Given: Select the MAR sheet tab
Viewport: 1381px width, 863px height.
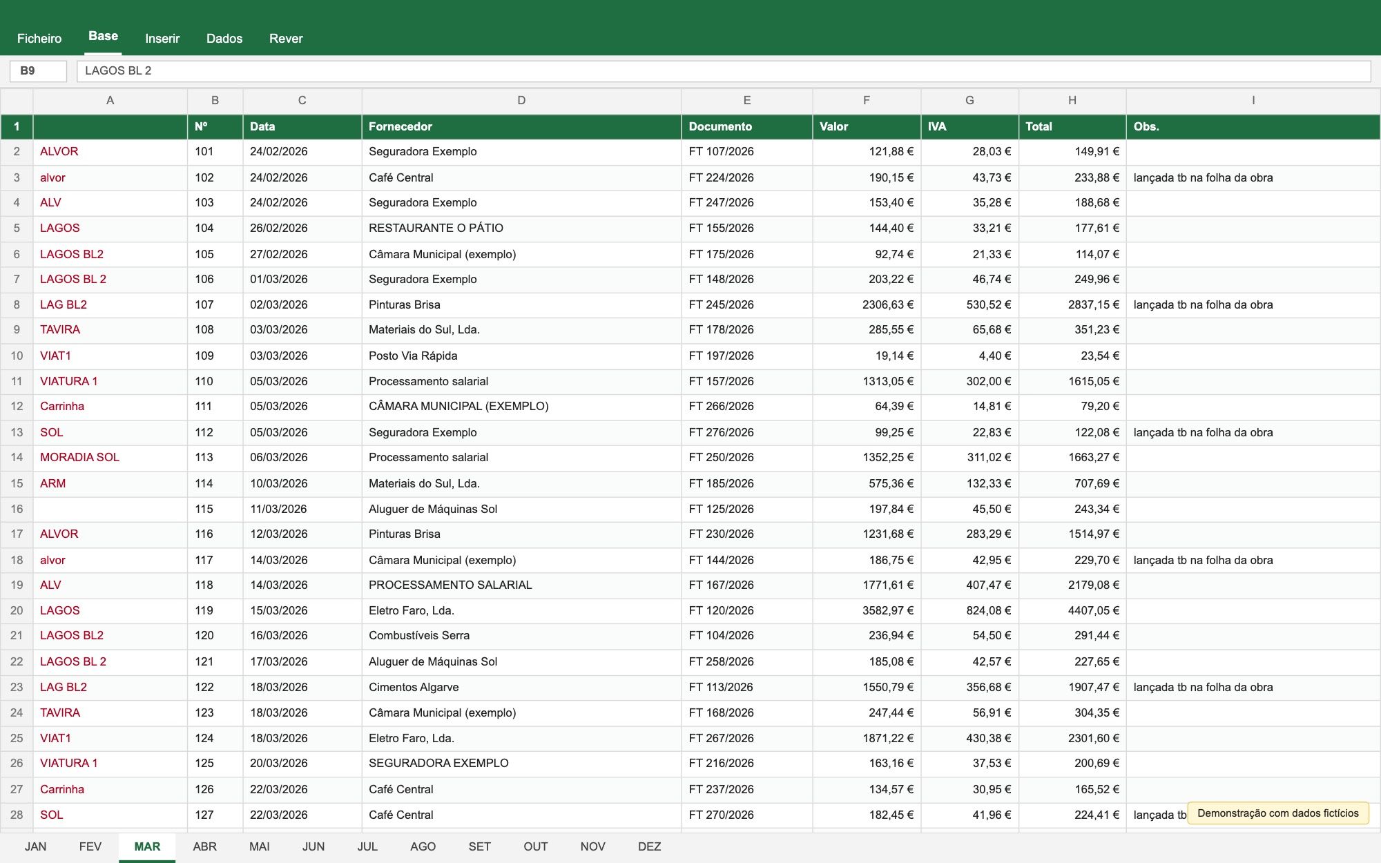Looking at the screenshot, I should pyautogui.click(x=147, y=846).
